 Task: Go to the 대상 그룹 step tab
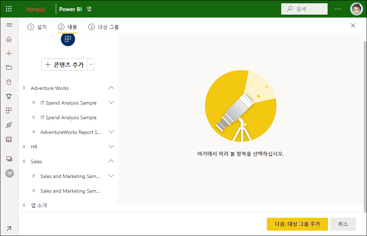pyautogui.click(x=104, y=27)
